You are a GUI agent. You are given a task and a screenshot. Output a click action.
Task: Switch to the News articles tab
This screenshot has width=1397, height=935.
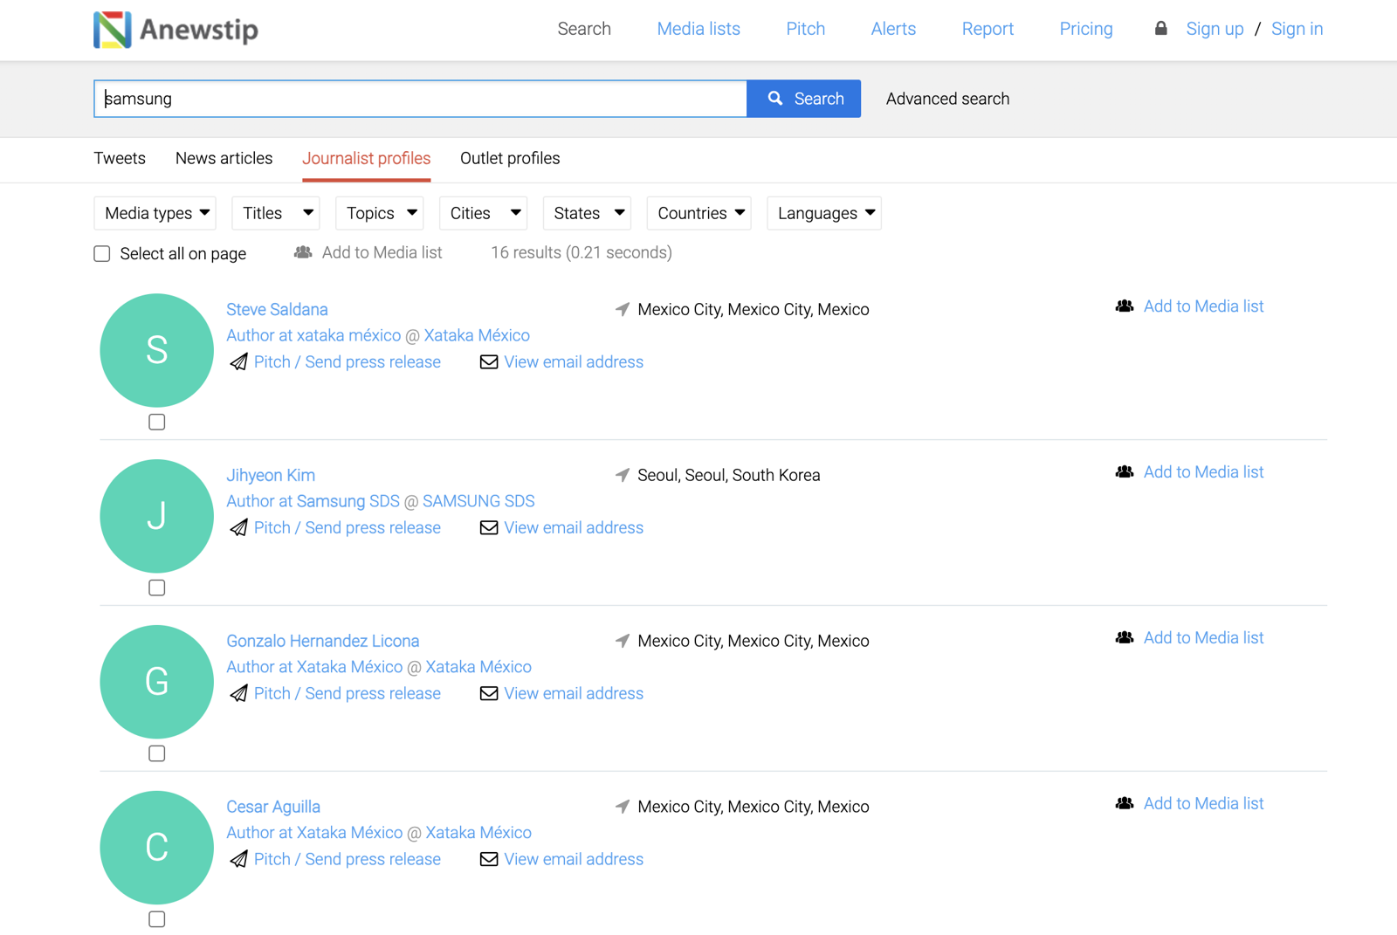(x=224, y=158)
